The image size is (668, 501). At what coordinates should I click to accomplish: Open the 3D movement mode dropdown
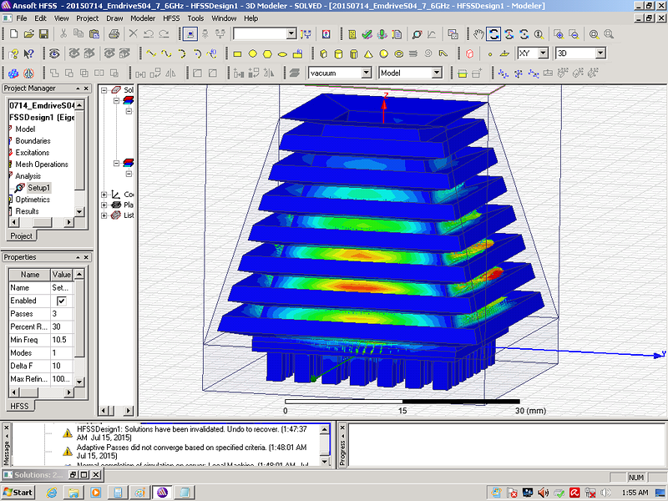pos(600,53)
